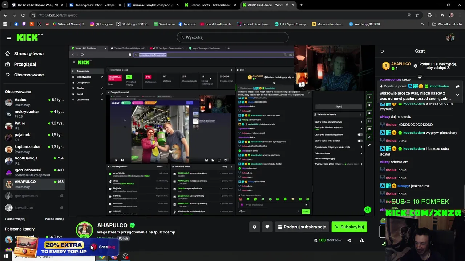Open the Facebook bookmark icon

coord(16,24)
